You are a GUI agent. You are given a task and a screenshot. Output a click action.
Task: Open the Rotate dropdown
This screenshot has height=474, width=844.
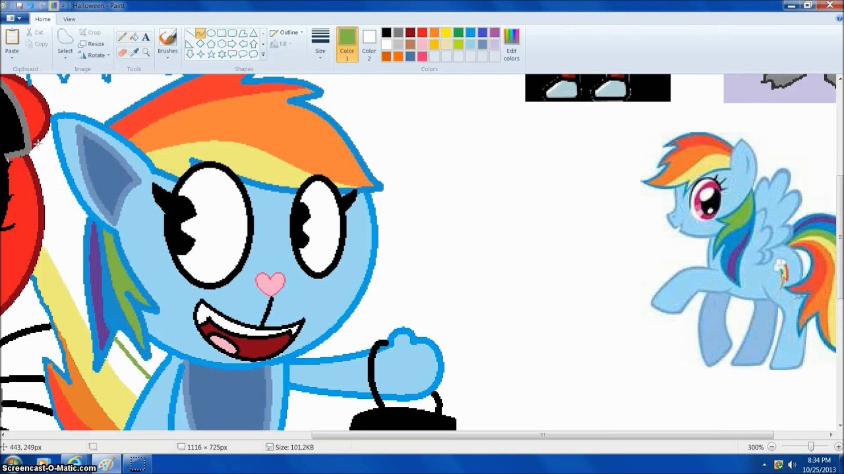pyautogui.click(x=94, y=55)
